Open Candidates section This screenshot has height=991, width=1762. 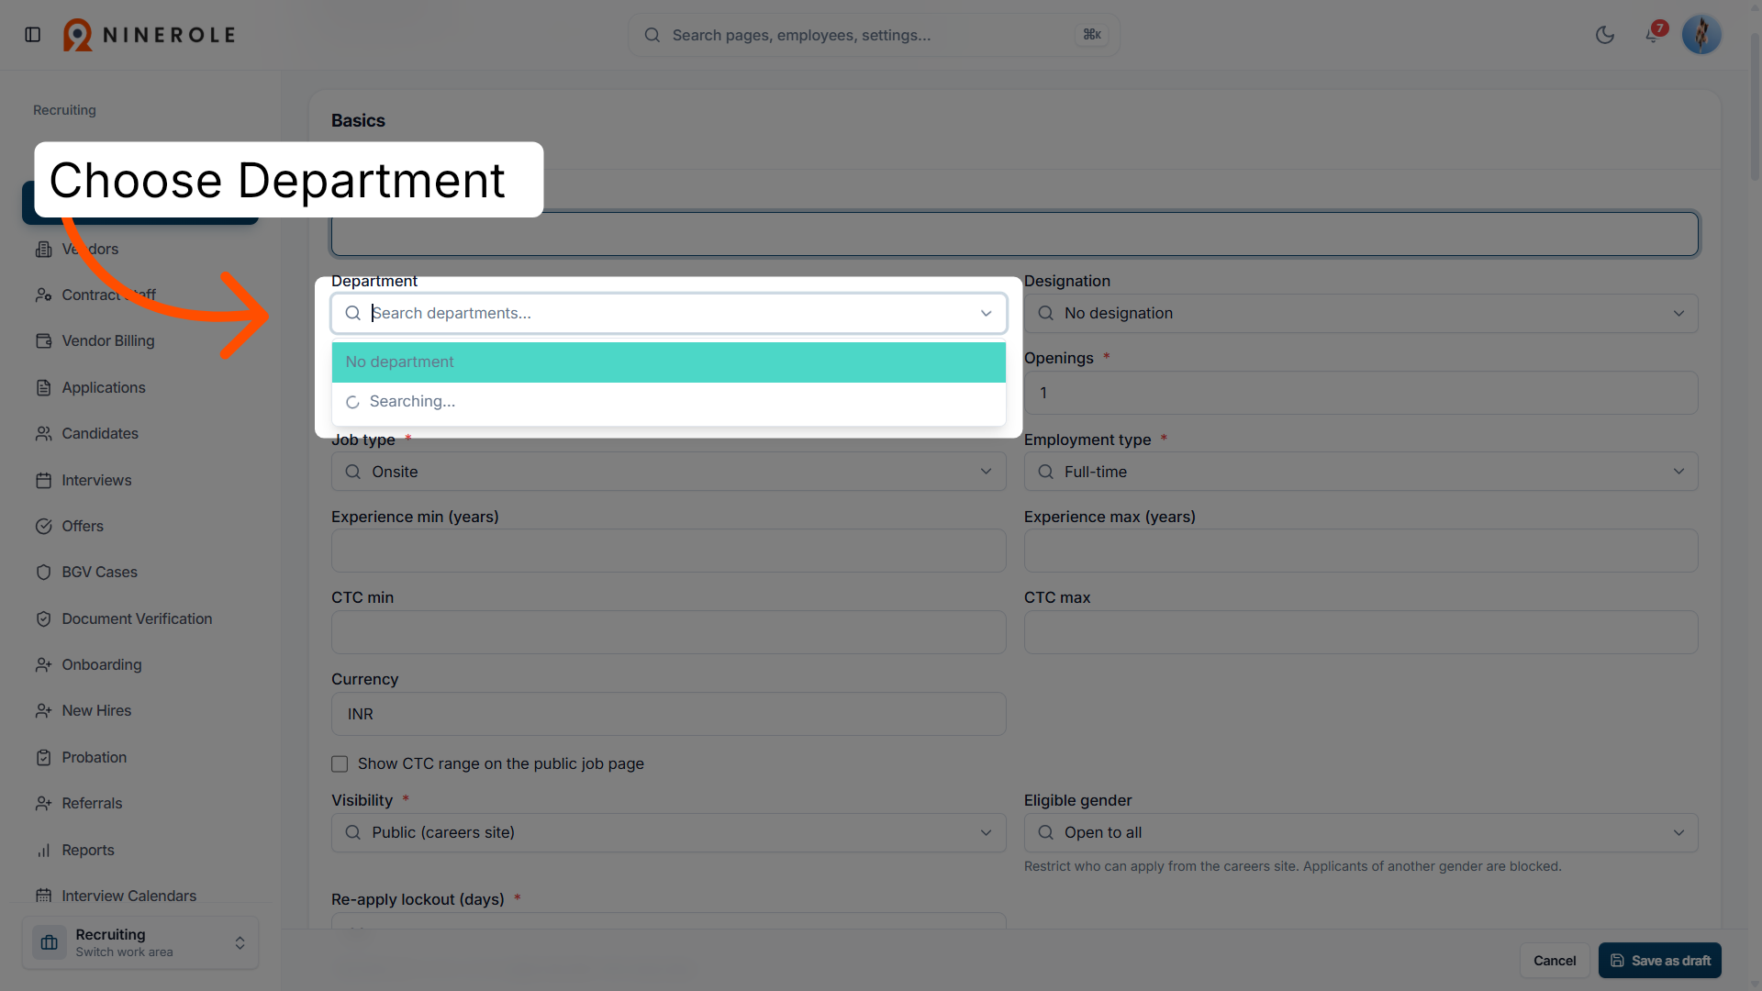click(x=100, y=433)
